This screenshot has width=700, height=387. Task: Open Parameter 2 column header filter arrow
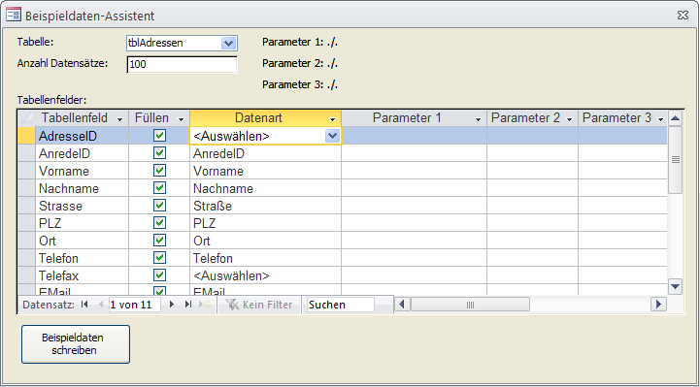tap(569, 119)
